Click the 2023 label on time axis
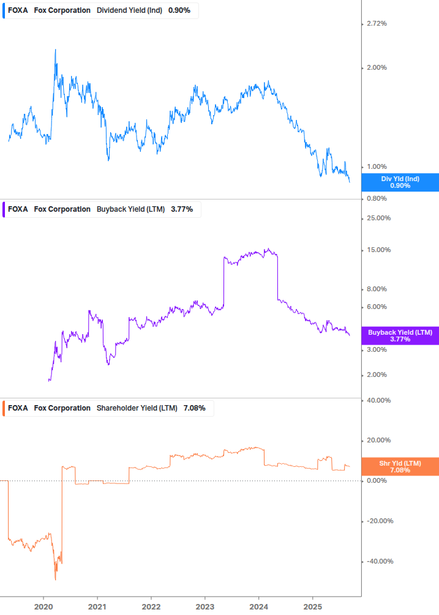 (204, 607)
